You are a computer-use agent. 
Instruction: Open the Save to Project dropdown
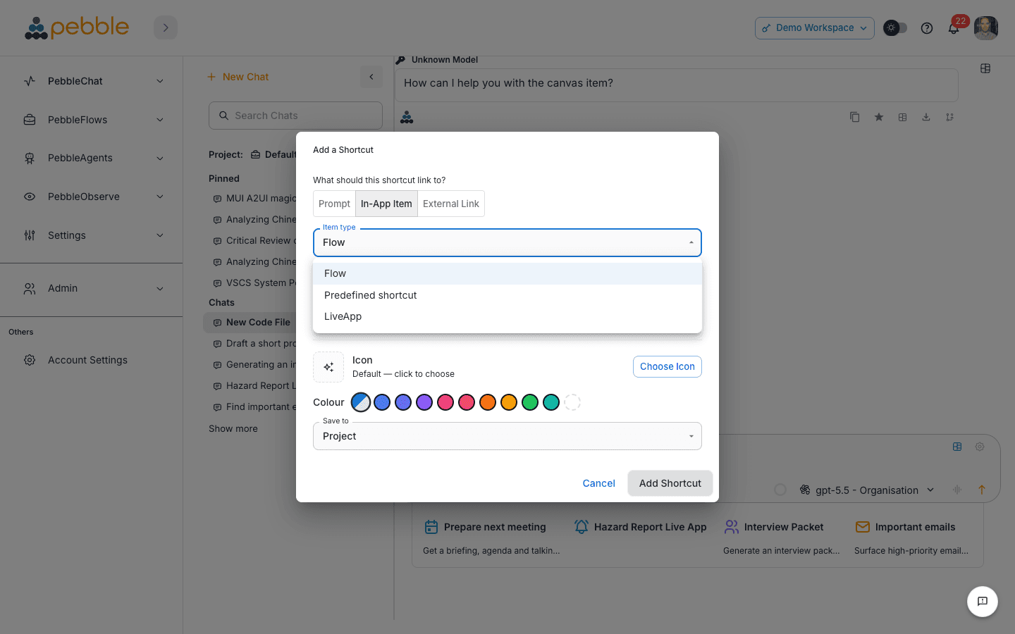(x=508, y=436)
